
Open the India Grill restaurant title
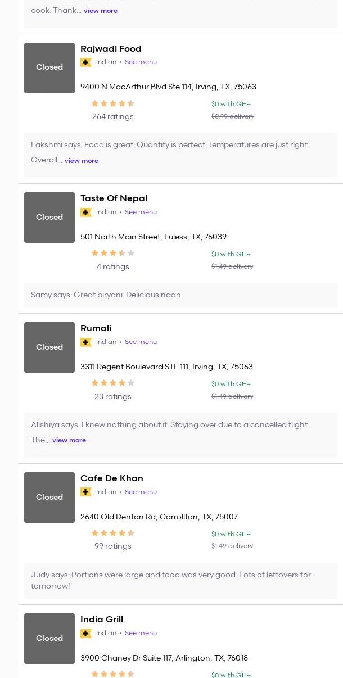point(102,620)
